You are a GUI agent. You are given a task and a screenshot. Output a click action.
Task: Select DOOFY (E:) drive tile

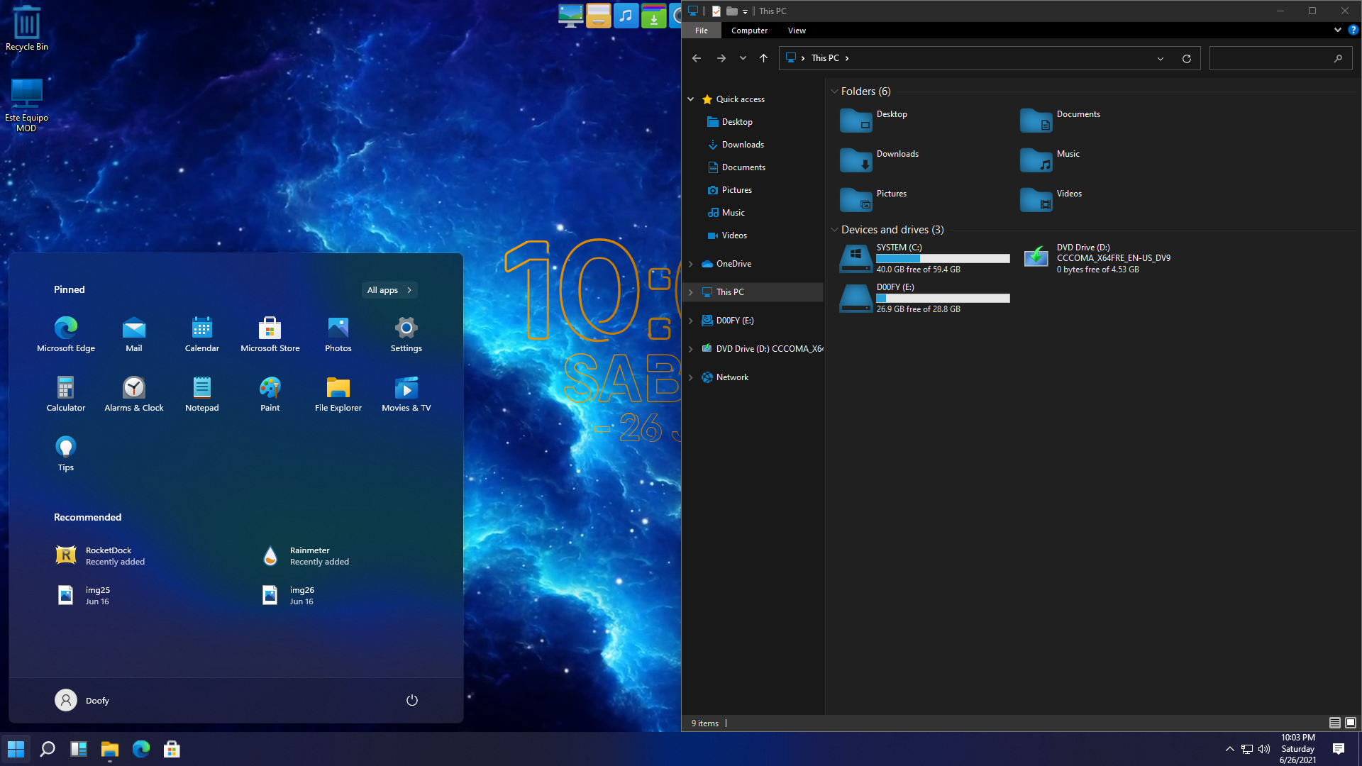pos(925,298)
